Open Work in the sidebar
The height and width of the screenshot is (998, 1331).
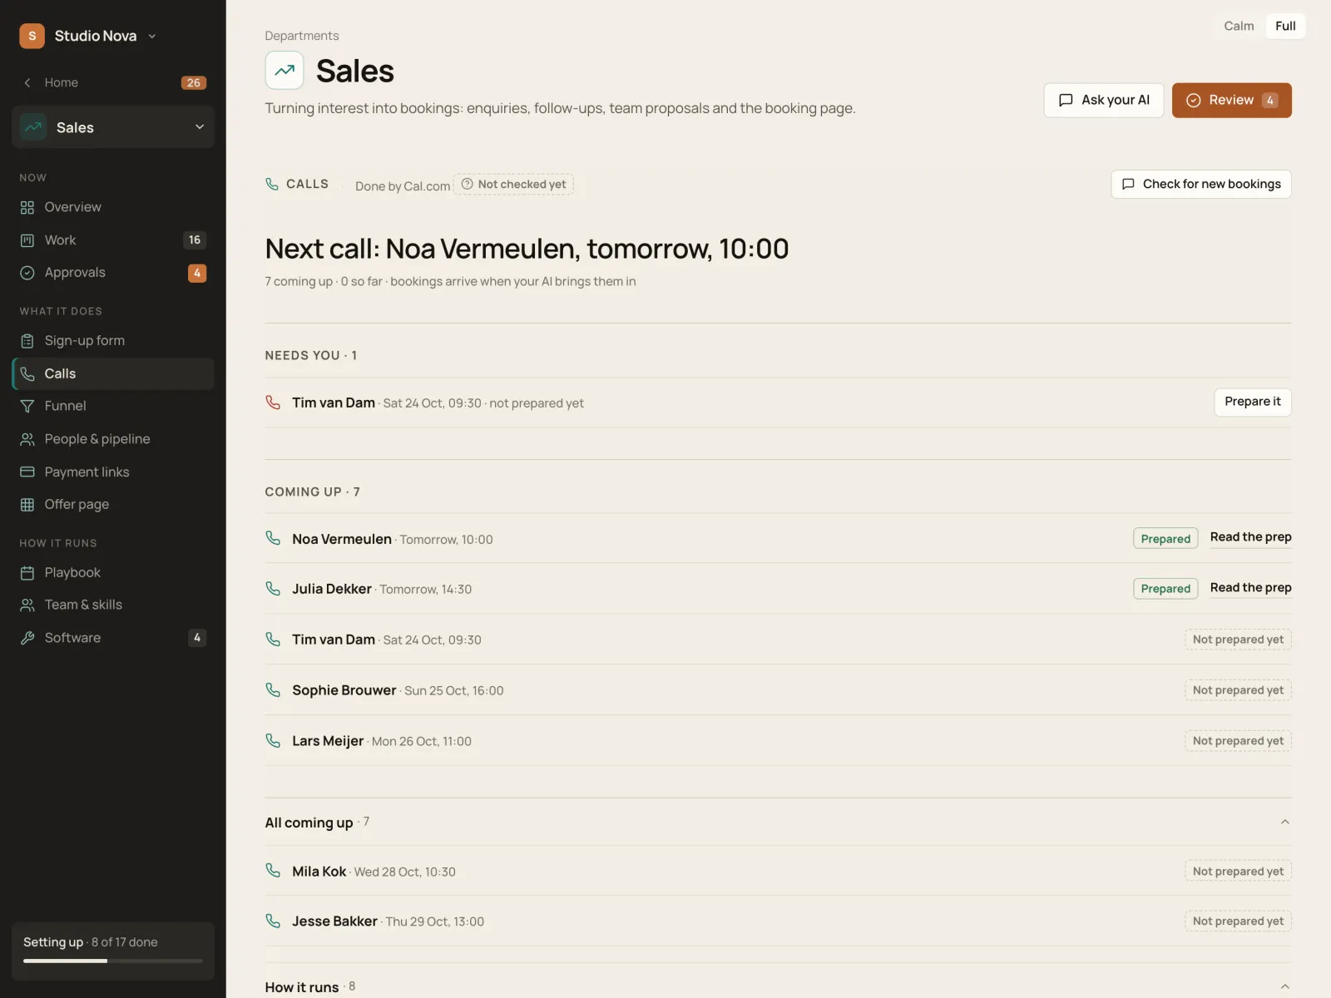tap(113, 240)
